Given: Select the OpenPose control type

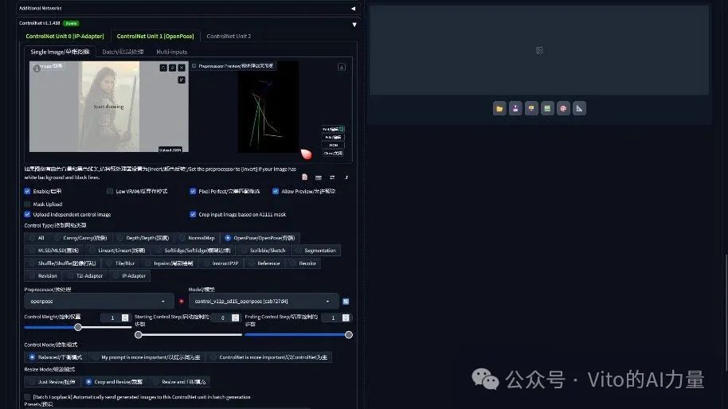Looking at the screenshot, I should (x=260, y=238).
